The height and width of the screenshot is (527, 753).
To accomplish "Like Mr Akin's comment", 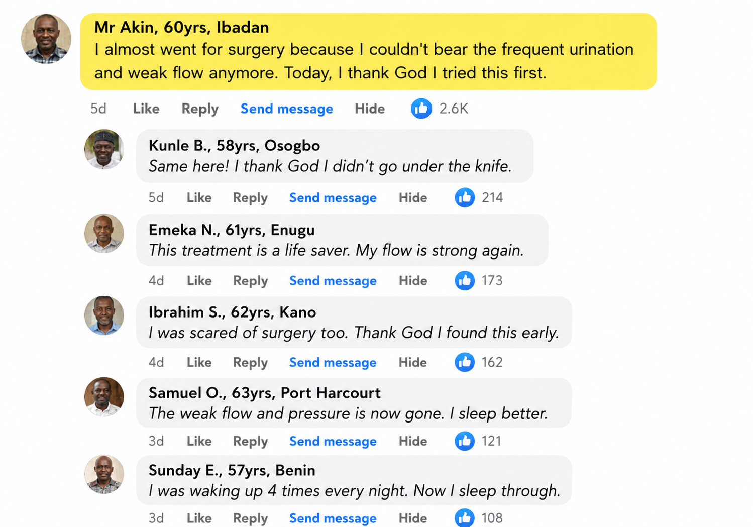I will pos(146,109).
